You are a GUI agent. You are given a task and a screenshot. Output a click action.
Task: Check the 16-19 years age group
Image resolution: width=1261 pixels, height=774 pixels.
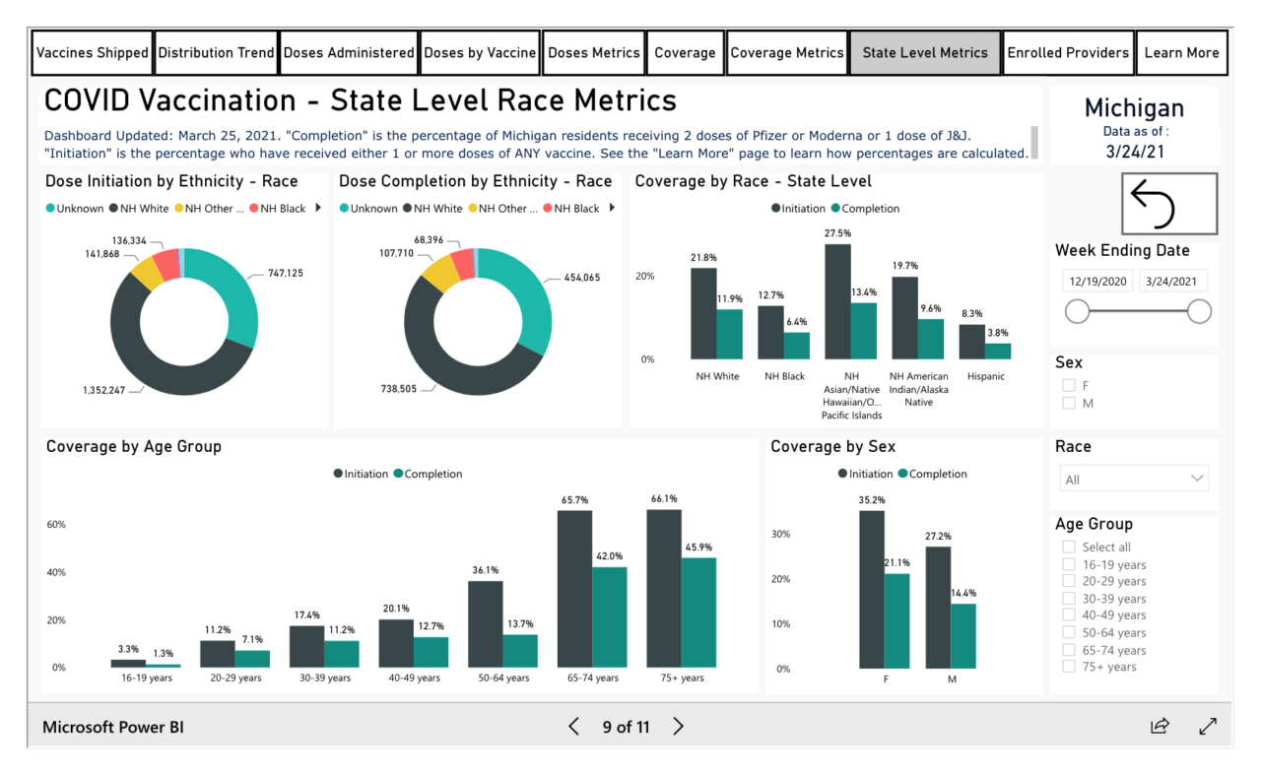1068,563
